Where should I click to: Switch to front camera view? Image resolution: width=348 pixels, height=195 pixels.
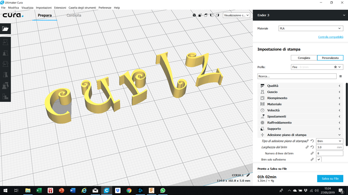[200, 15]
